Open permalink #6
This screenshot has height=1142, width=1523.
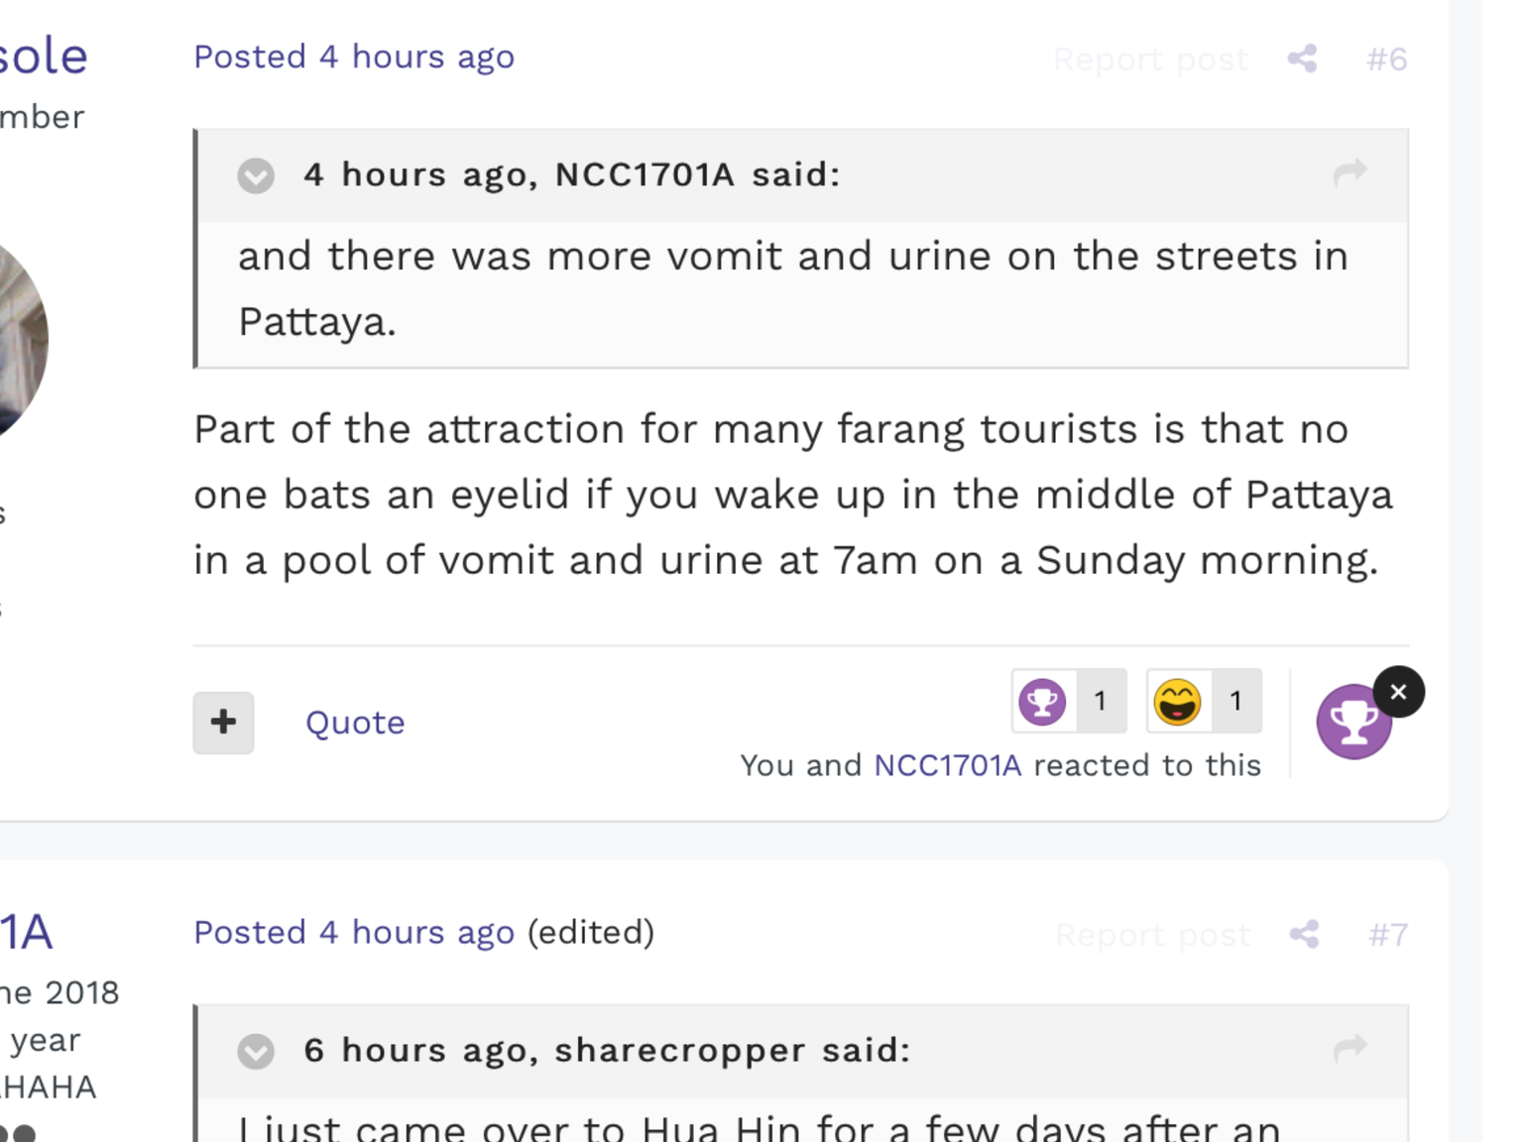(x=1386, y=59)
